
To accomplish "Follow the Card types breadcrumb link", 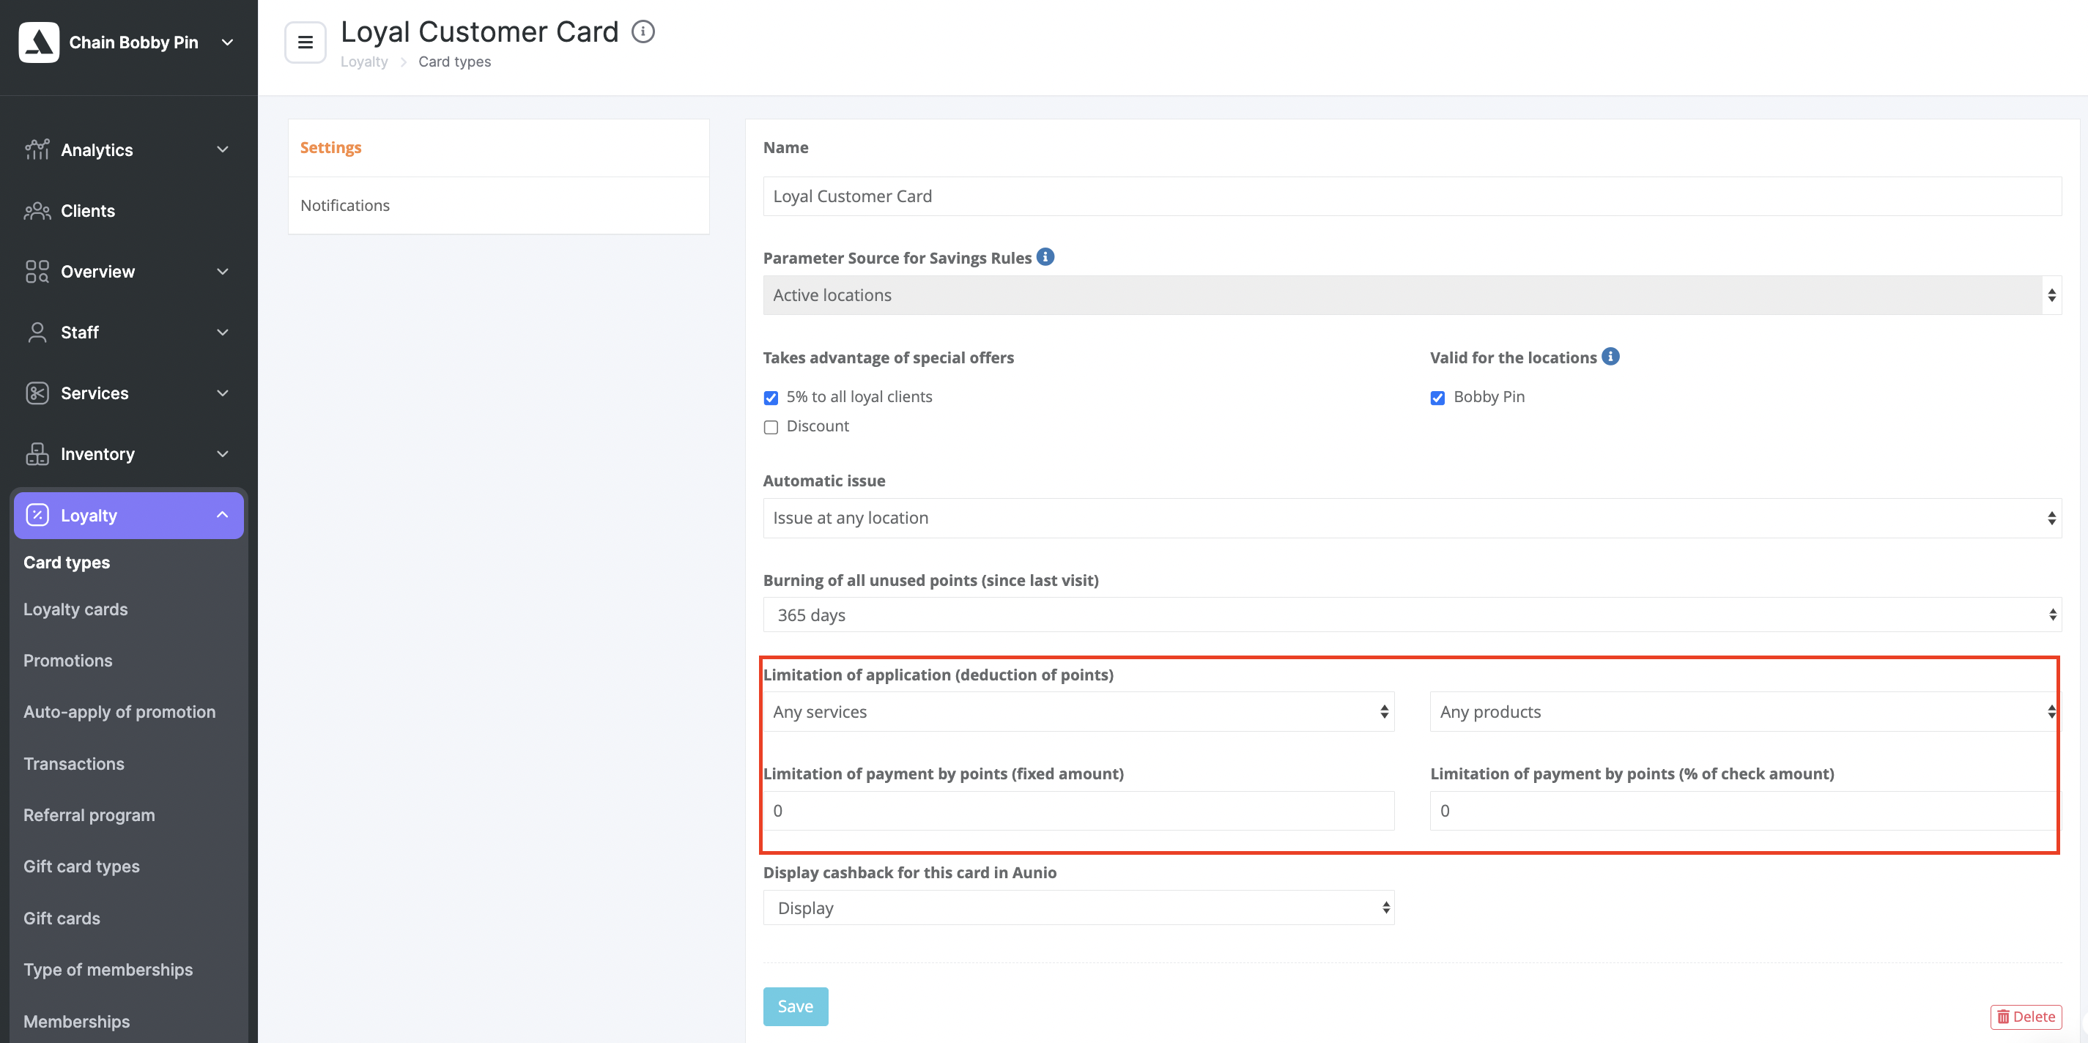I will pos(454,62).
